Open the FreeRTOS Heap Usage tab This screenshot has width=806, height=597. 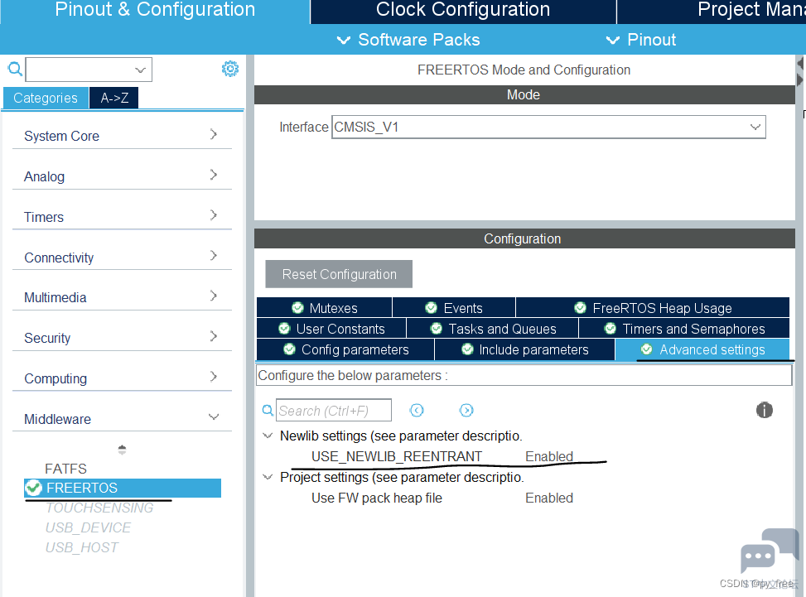(653, 308)
